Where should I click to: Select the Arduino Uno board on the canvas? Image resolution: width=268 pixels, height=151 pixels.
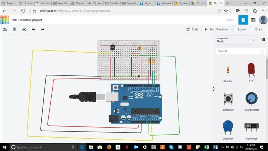point(136,104)
